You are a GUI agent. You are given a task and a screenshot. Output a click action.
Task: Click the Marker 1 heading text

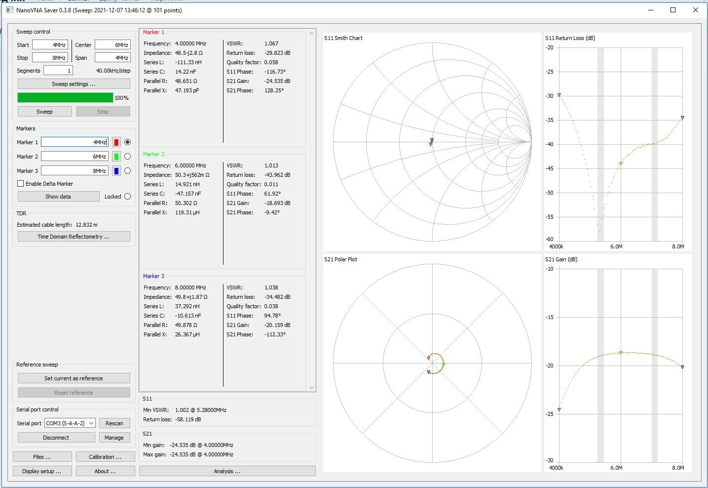click(153, 32)
